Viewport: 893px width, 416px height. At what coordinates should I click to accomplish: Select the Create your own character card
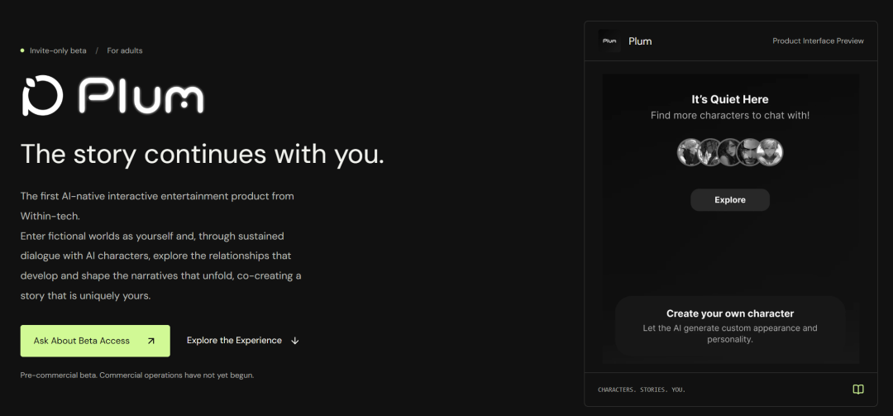coord(730,327)
